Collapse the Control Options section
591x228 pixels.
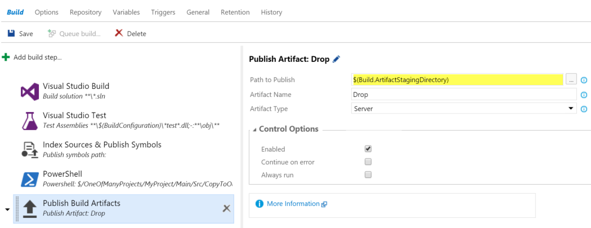point(255,129)
